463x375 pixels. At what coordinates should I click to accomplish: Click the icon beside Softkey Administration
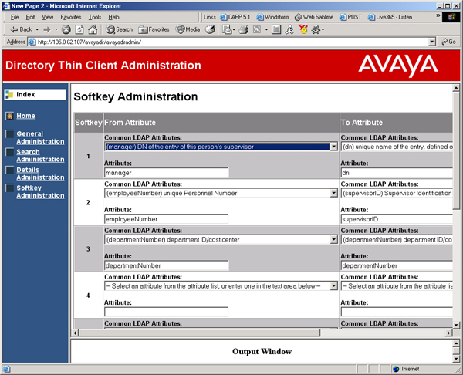tap(10, 188)
